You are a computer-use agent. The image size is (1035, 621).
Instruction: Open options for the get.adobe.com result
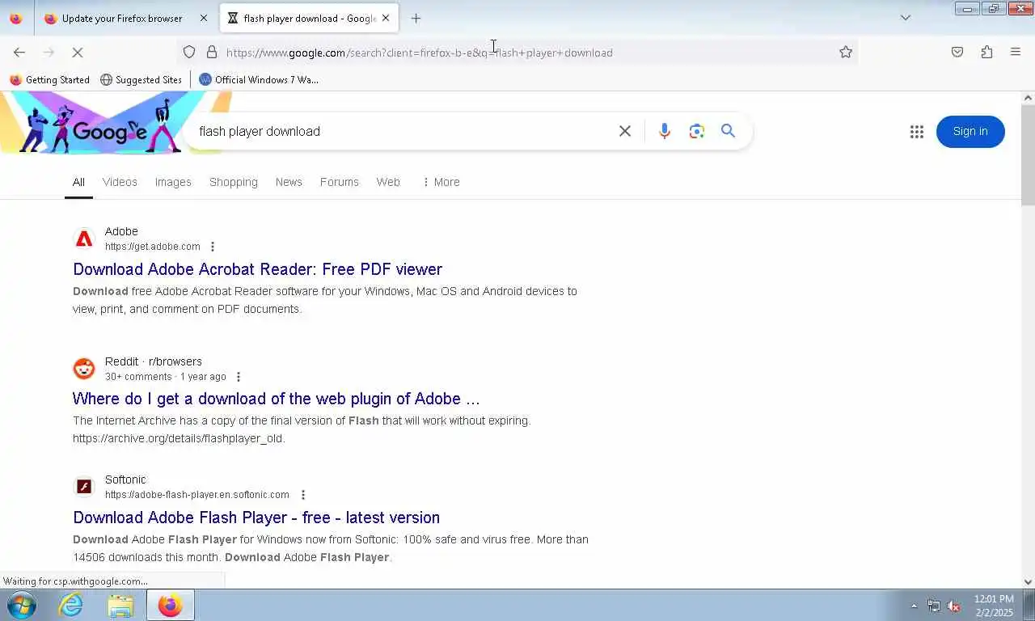click(x=213, y=247)
